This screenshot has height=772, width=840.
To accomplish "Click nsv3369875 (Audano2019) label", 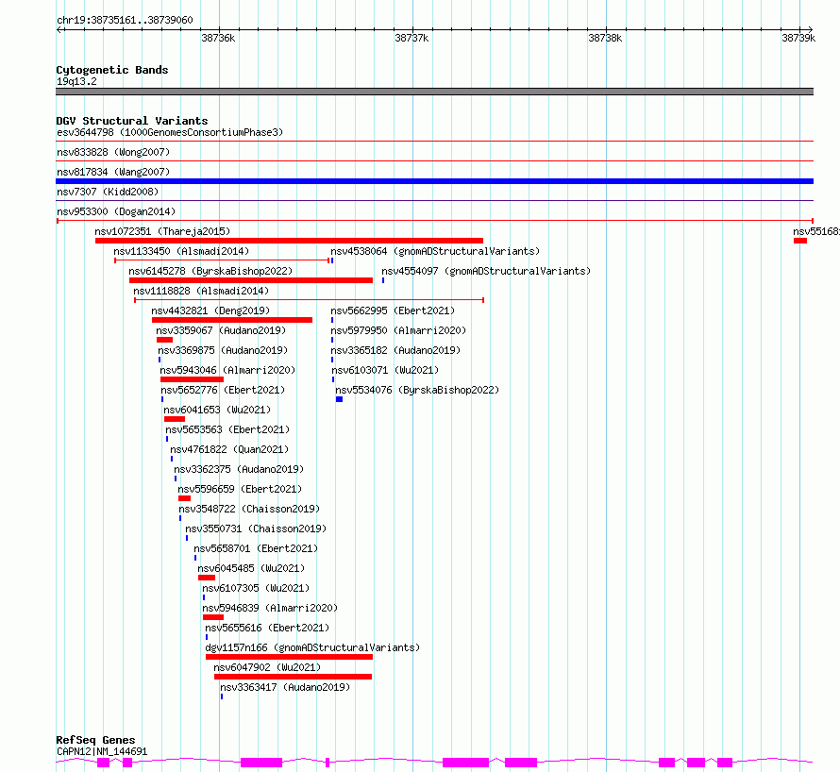I will click(223, 350).
